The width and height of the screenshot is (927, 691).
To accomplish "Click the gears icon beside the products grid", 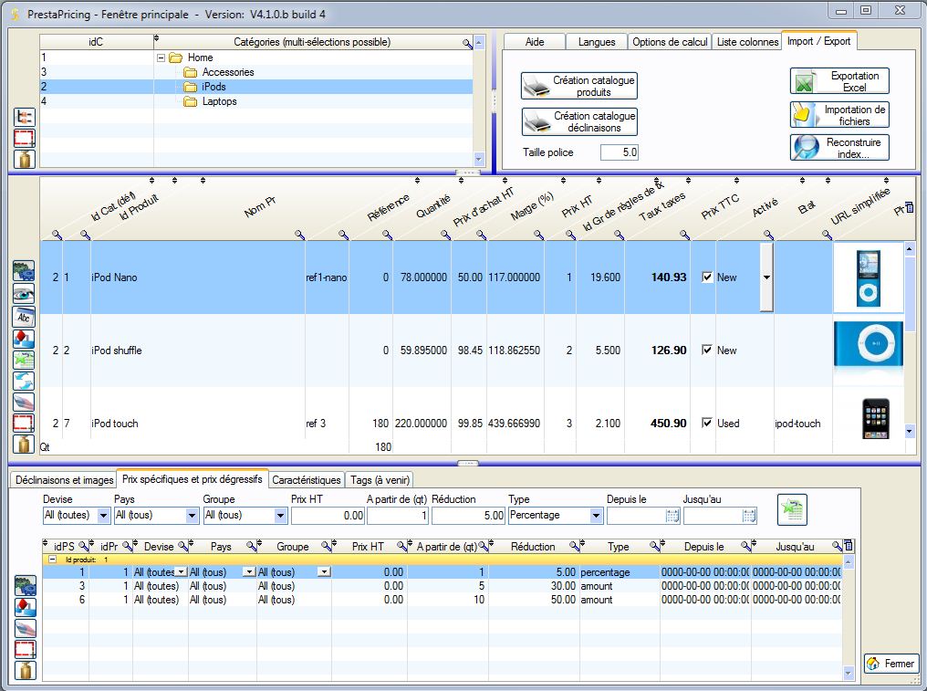I will pos(24,271).
